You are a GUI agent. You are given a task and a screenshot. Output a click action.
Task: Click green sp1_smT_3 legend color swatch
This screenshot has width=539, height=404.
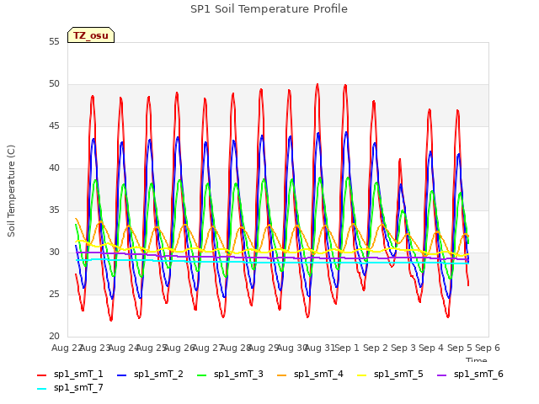pos(202,375)
